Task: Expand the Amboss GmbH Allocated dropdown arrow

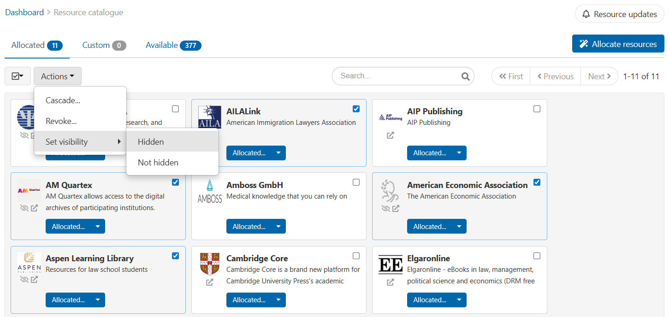Action: click(x=278, y=226)
